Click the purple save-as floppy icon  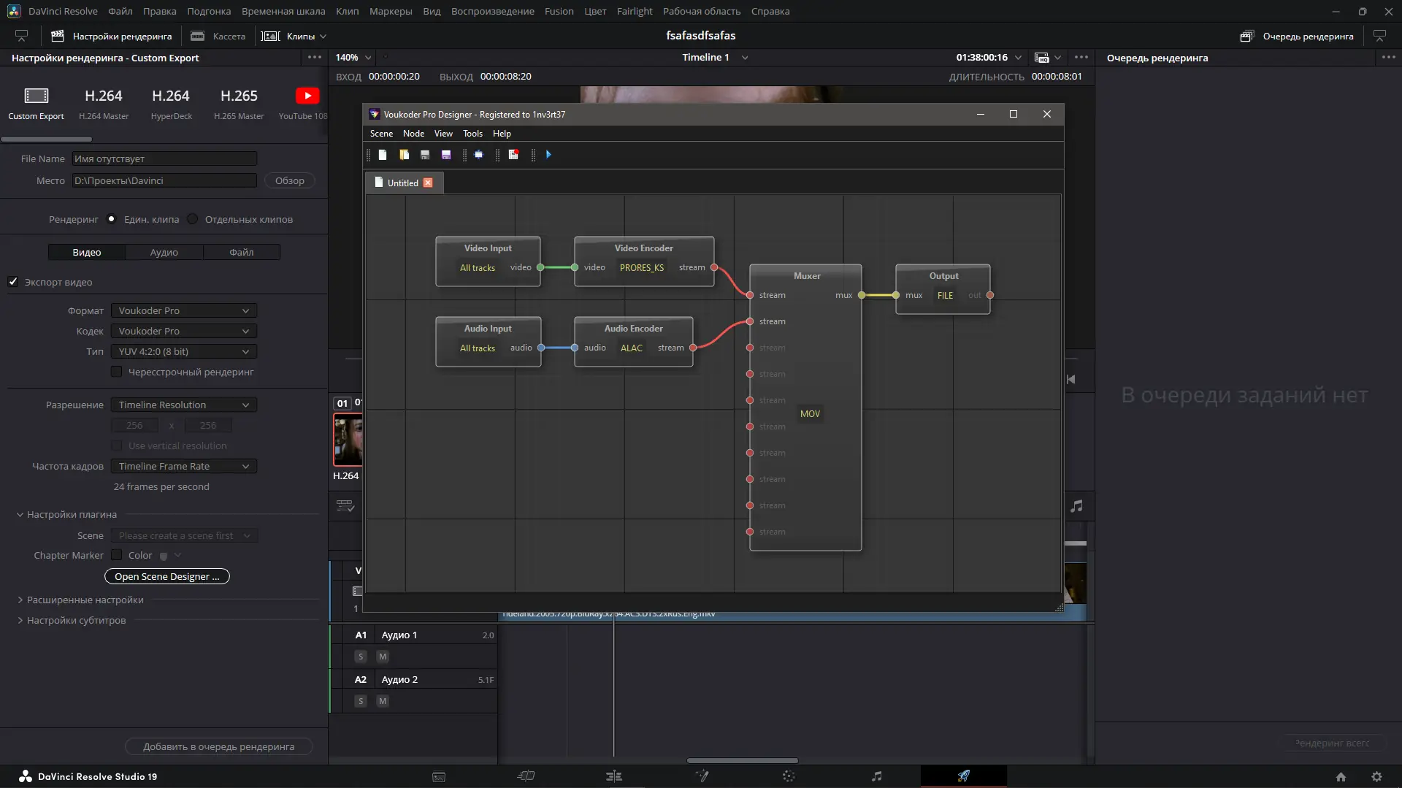click(x=446, y=155)
